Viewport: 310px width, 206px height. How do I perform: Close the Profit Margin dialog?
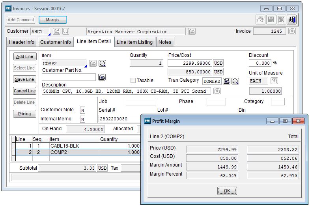point(298,121)
